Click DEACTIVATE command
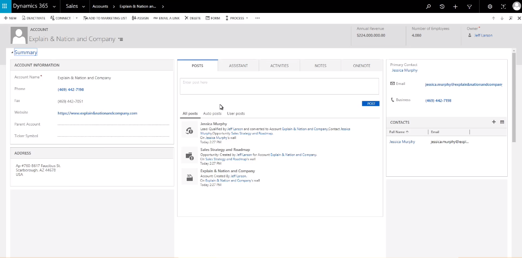 34,18
